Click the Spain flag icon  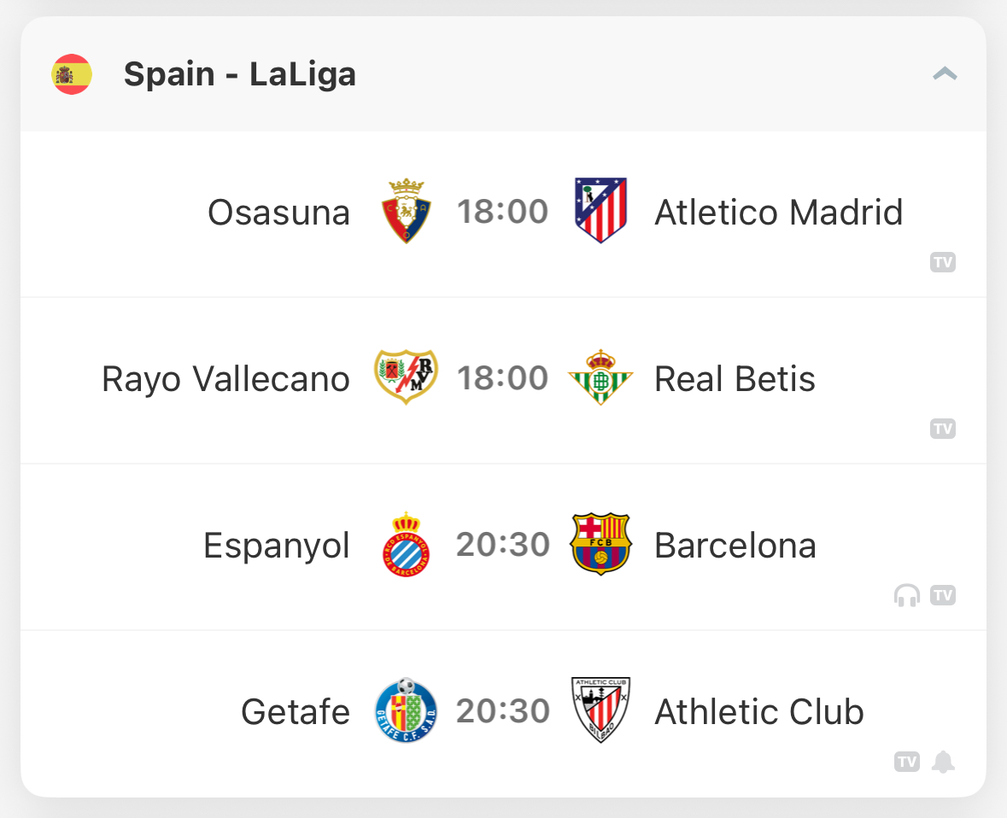point(72,74)
